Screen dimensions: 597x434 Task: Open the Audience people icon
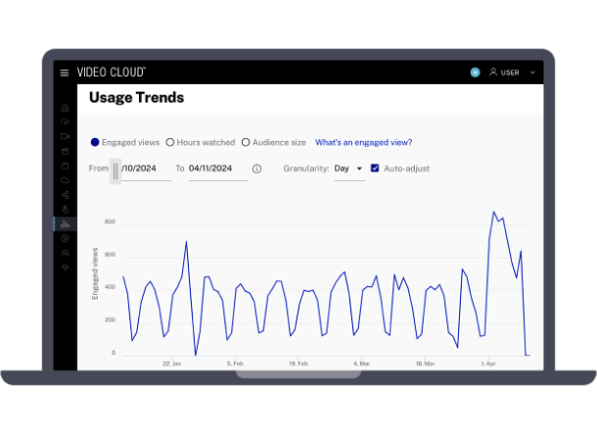pyautogui.click(x=66, y=253)
